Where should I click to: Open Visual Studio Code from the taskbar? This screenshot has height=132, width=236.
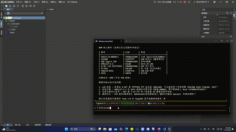pyautogui.click(x=164, y=129)
